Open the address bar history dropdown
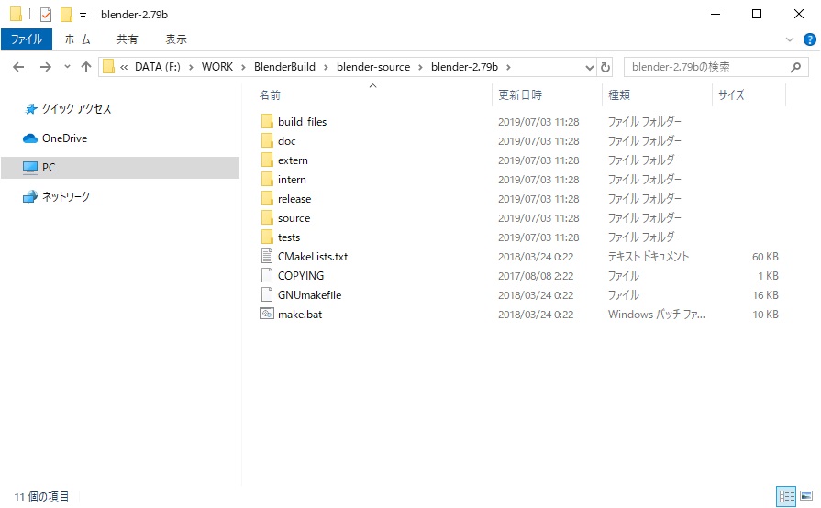 click(x=590, y=67)
